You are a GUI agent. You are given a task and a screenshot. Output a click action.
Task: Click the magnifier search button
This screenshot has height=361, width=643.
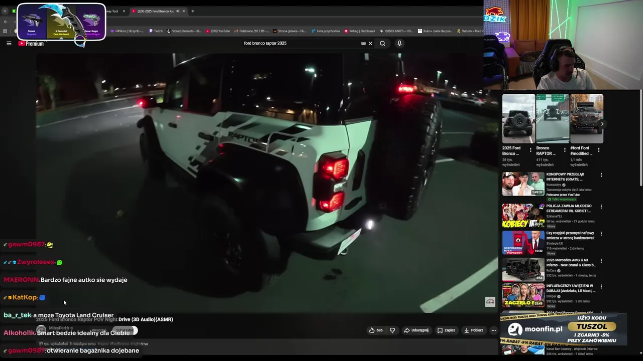click(x=382, y=44)
